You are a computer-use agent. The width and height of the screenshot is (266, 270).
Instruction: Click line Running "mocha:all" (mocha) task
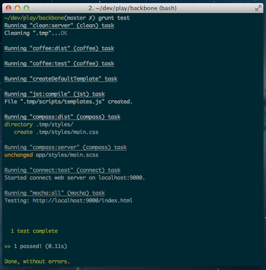pyautogui.click(x=55, y=193)
